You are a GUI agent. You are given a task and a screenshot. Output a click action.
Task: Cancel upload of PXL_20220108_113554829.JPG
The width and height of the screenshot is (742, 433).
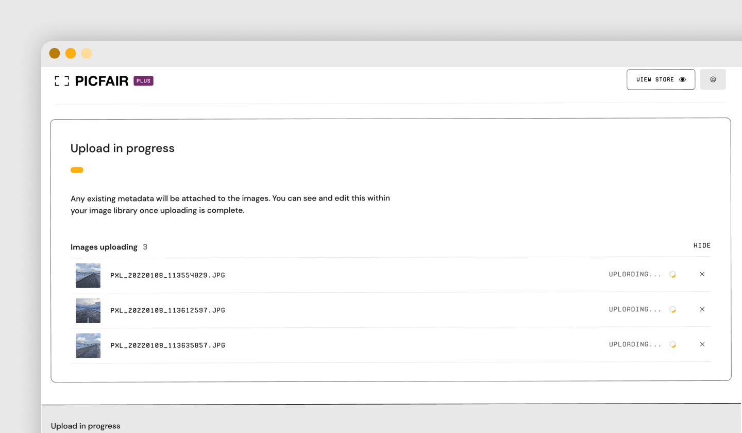(702, 274)
